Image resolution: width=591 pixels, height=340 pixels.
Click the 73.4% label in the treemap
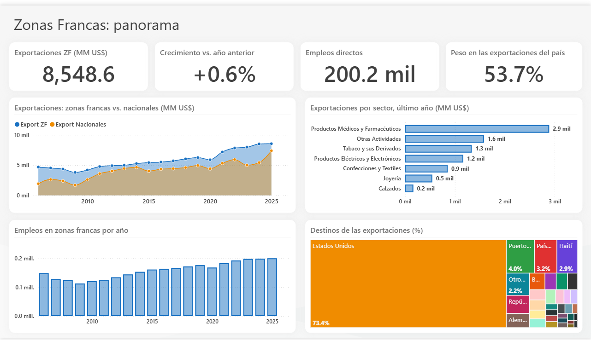(321, 323)
